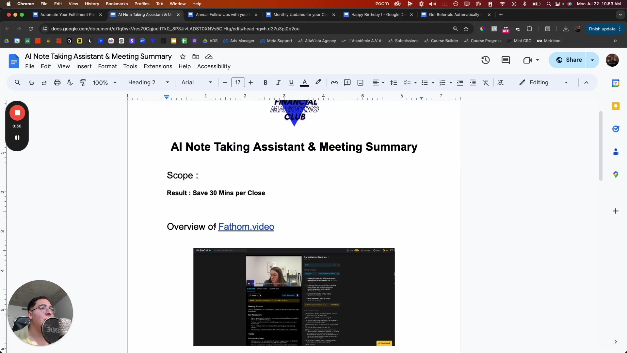Get add-ons with plus icon
Image resolution: width=627 pixels, height=353 pixels.
tap(616, 211)
